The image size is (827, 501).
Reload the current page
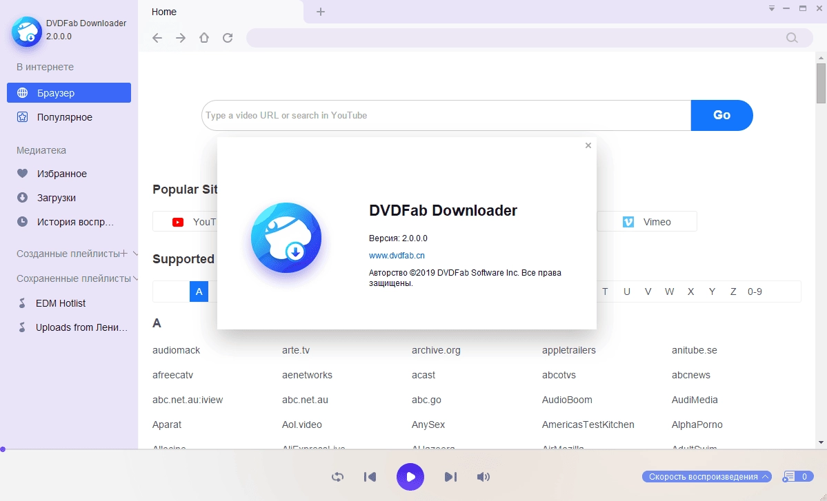pos(228,38)
